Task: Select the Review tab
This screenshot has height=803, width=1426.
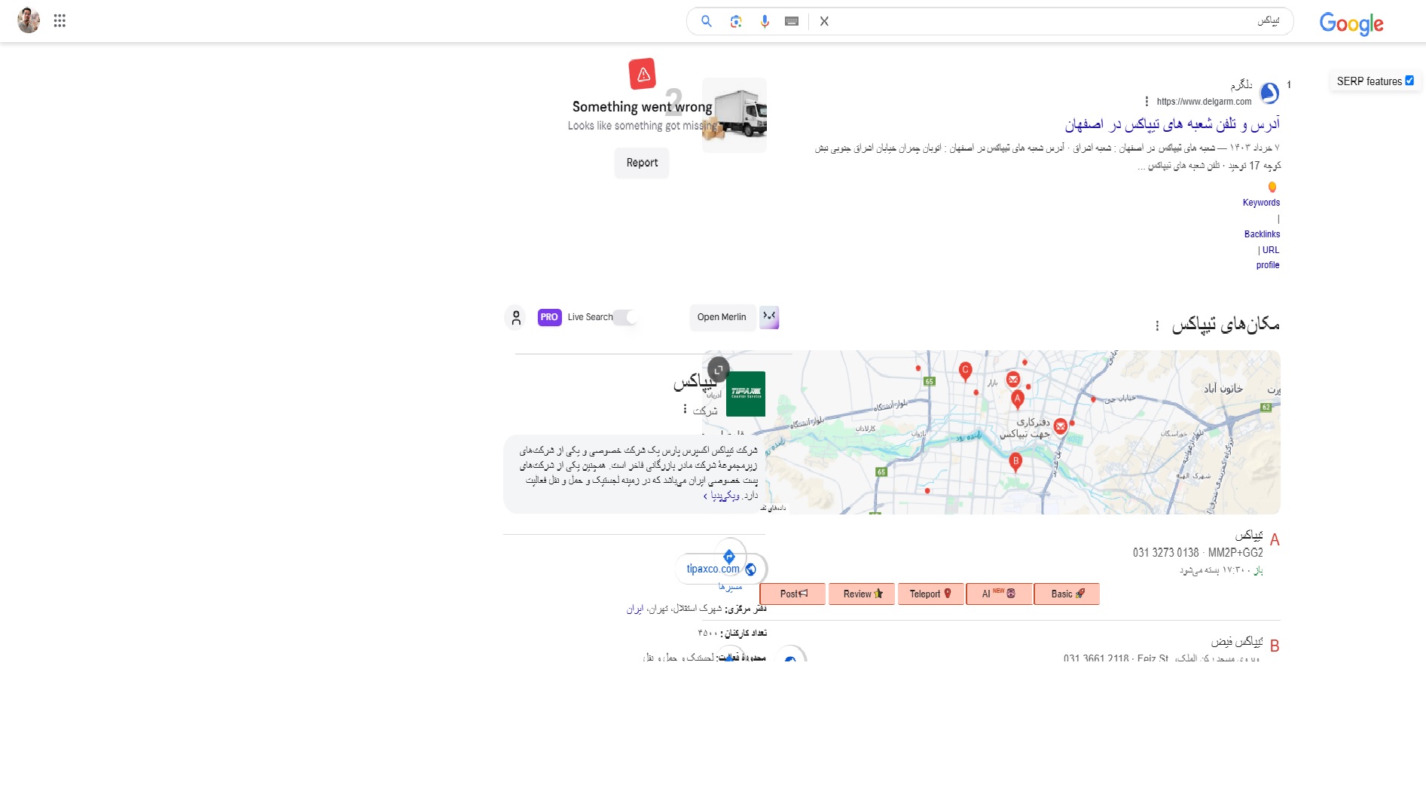Action: click(862, 594)
